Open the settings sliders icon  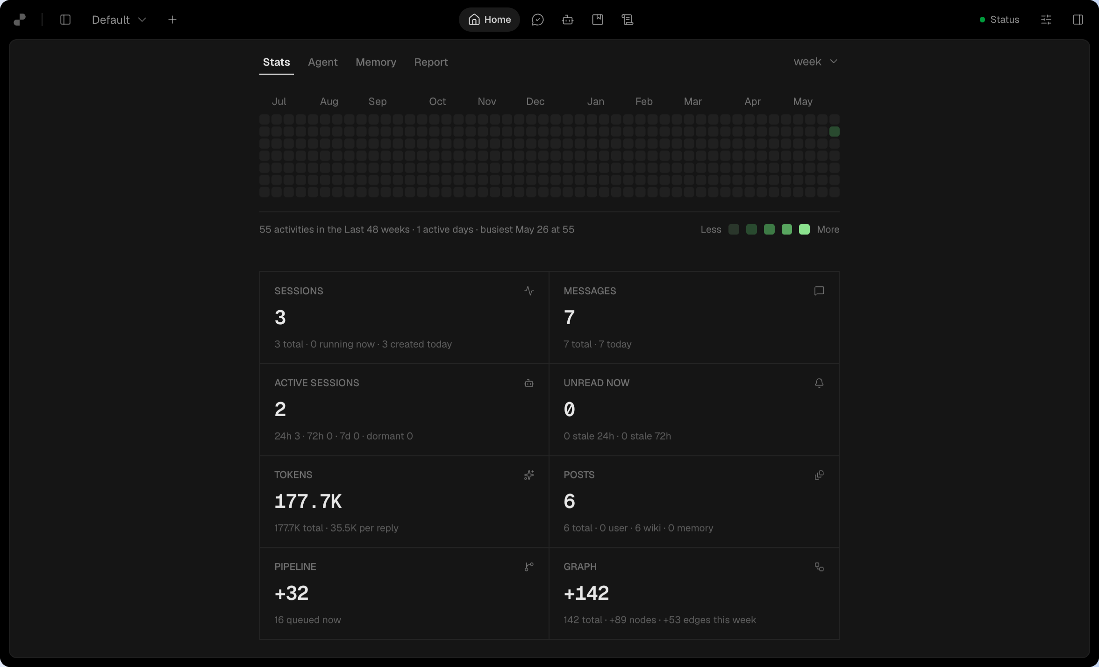(x=1046, y=20)
